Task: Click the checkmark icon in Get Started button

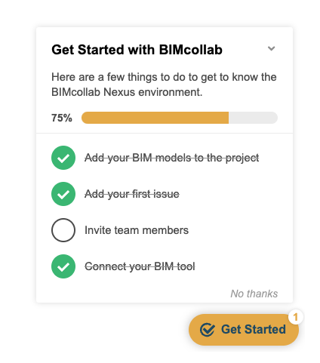Action: [x=208, y=330]
